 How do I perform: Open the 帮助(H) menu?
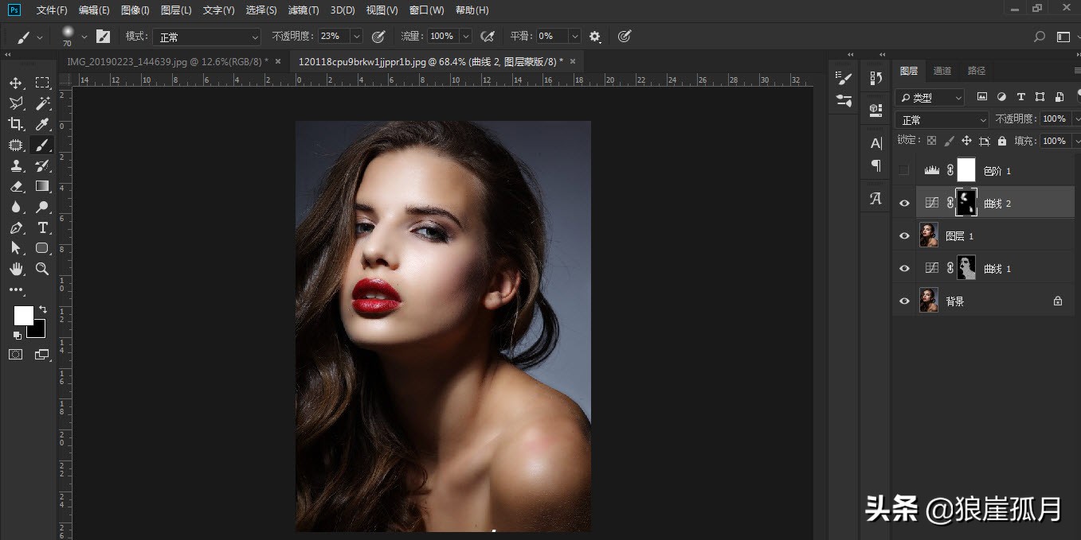pyautogui.click(x=472, y=10)
